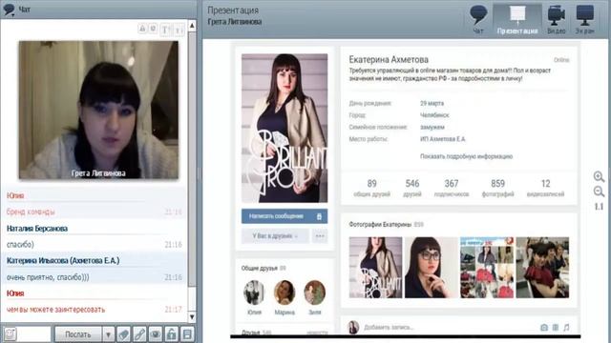Click the second small icon above the webcam video
The height and width of the screenshot is (343, 611).
(x=153, y=29)
